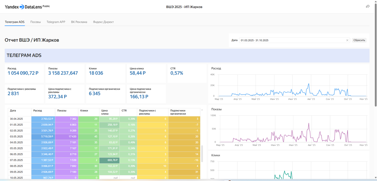Click the Цена клика cell 258,18 ₽
The height and width of the screenshot is (181, 377).
click(x=109, y=125)
